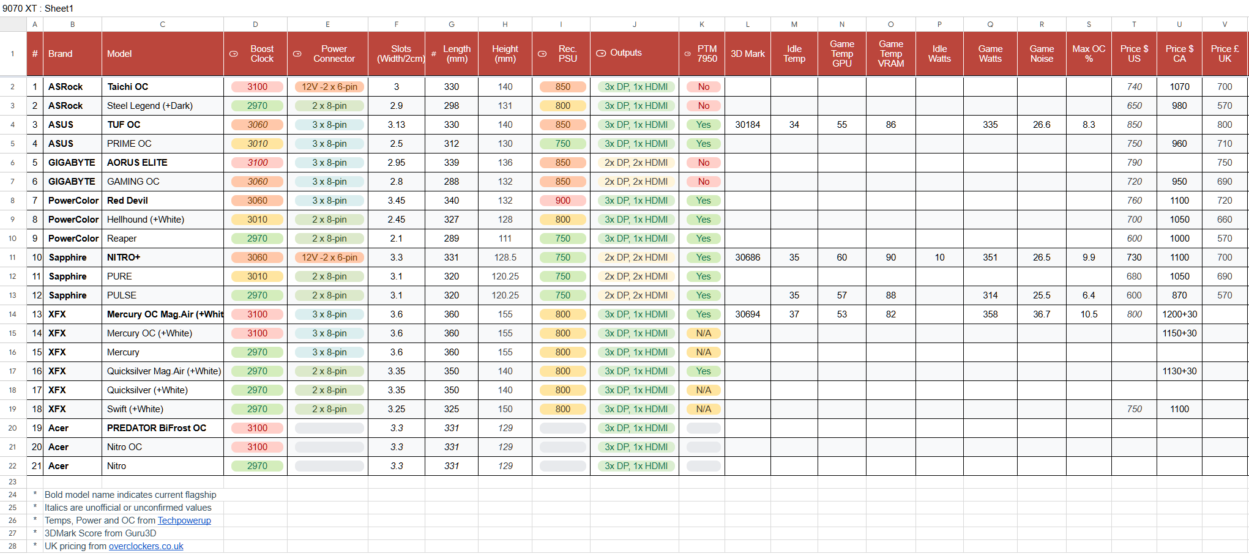Select the Red Devil model cell

tap(163, 201)
